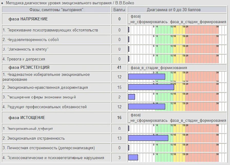Click 'фаза_в_стадии_формирования' status in РЕЗИСТЕНЦИЯ row
This screenshot has height=165, width=230.
pos(159,68)
